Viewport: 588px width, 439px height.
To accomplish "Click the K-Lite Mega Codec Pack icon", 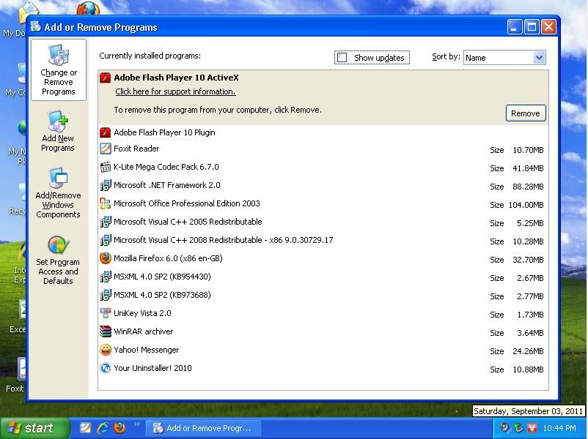I will pyautogui.click(x=105, y=167).
